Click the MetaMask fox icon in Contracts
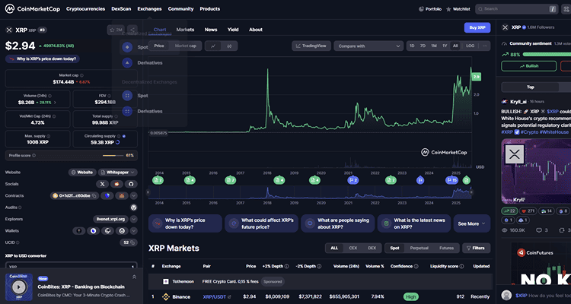The width and height of the screenshot is (571, 304). 121,195
